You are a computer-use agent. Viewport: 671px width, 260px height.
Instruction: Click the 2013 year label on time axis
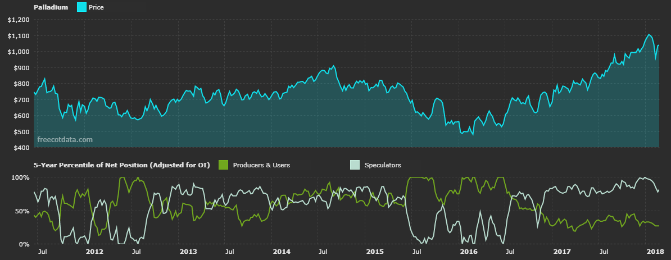point(188,252)
